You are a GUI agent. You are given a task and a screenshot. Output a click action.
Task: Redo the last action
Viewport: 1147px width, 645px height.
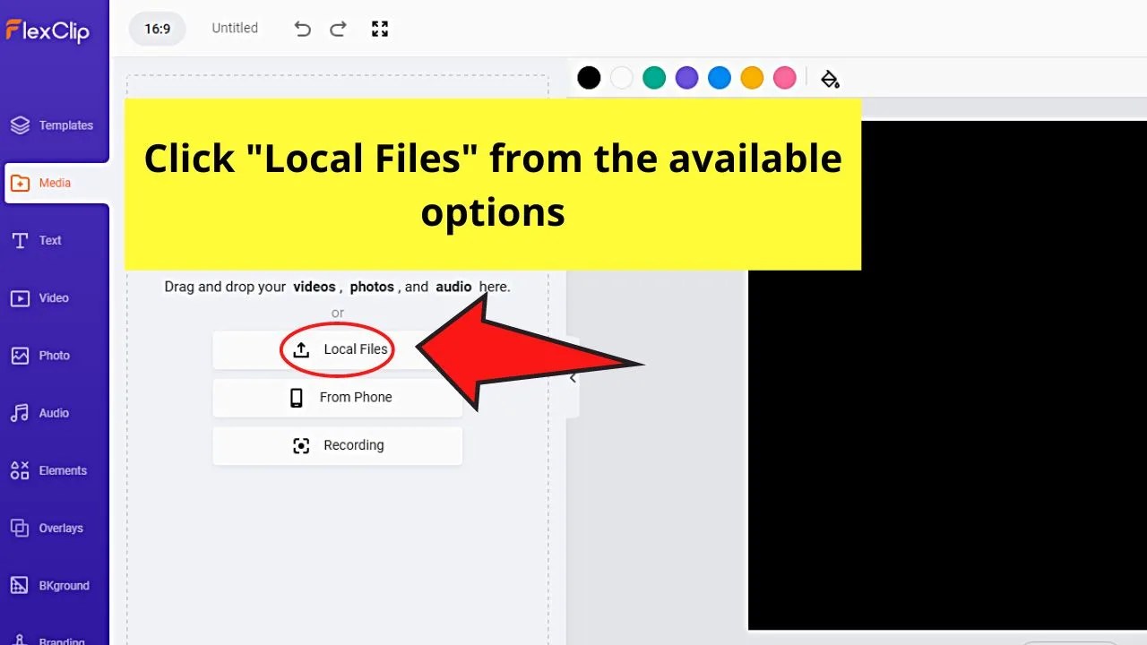(x=338, y=28)
